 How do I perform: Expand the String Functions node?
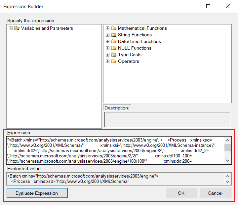[x=108, y=35]
